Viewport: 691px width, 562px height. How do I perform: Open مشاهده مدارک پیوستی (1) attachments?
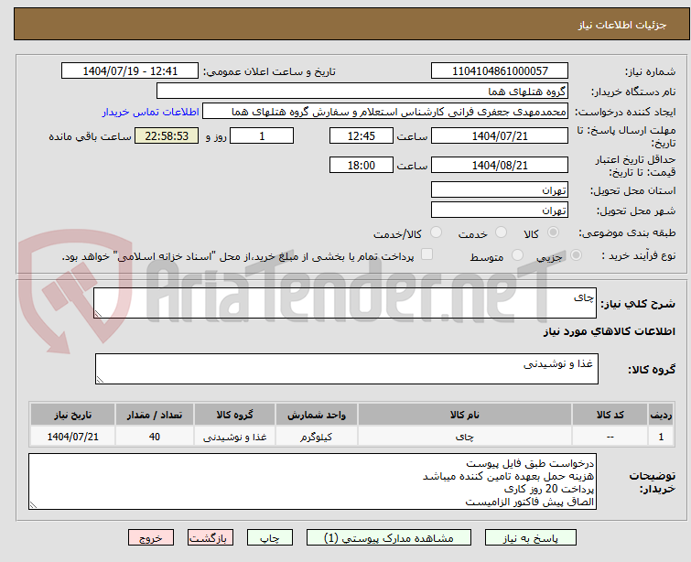coord(389,538)
